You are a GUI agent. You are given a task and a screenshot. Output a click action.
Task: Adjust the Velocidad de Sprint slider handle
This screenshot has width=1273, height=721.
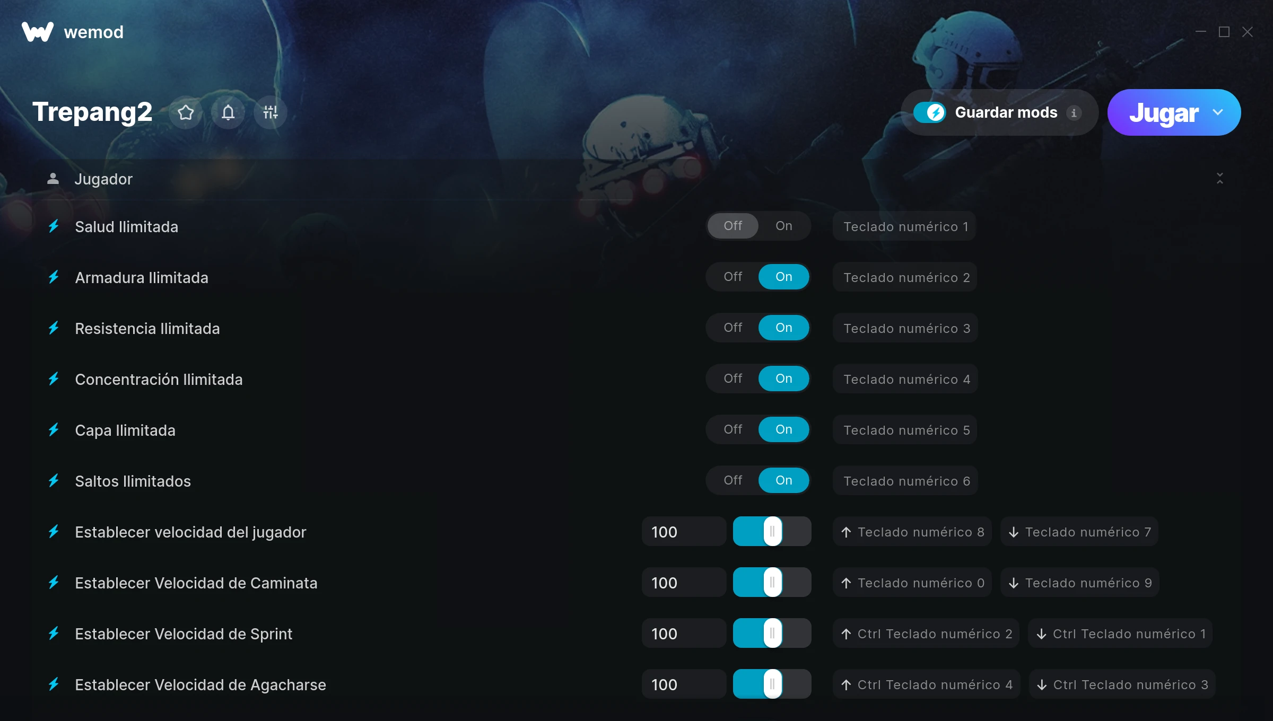point(772,634)
